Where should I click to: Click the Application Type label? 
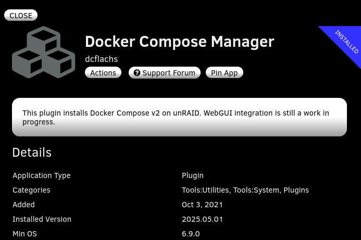[42, 175]
